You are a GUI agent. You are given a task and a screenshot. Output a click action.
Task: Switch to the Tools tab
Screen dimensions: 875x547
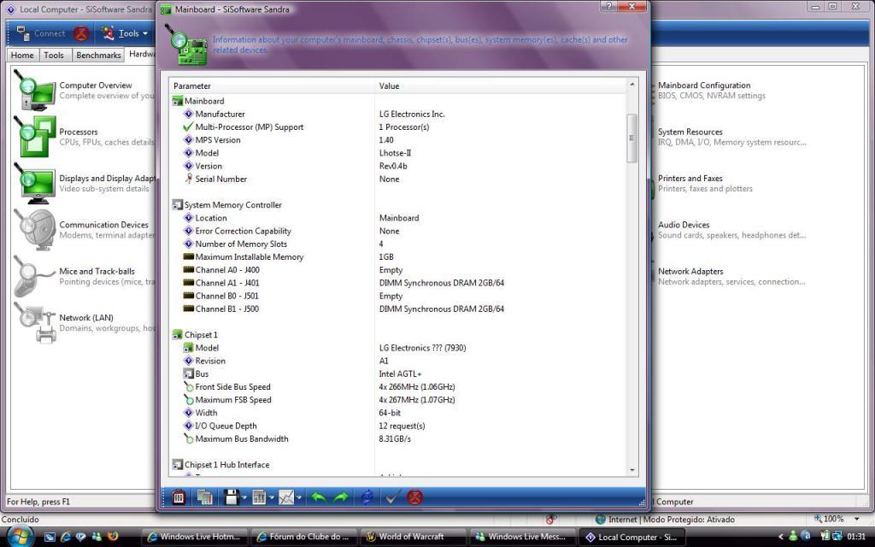coord(54,55)
